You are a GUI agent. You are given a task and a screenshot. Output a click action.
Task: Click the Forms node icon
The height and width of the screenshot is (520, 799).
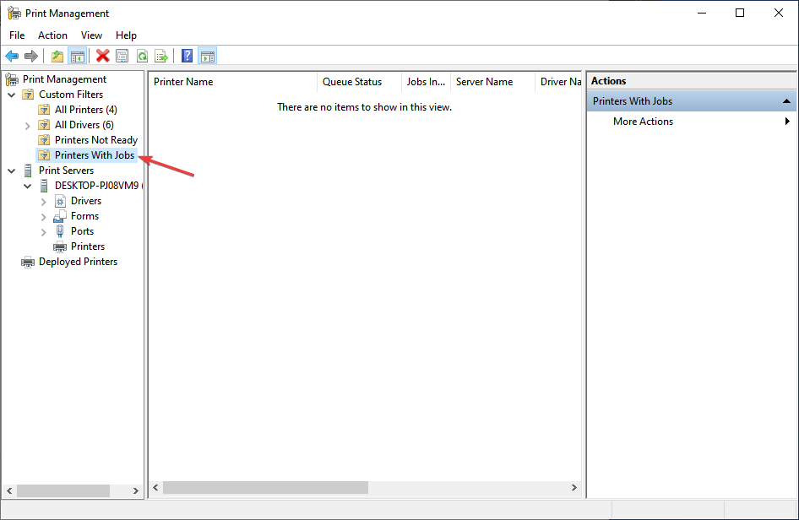point(60,216)
